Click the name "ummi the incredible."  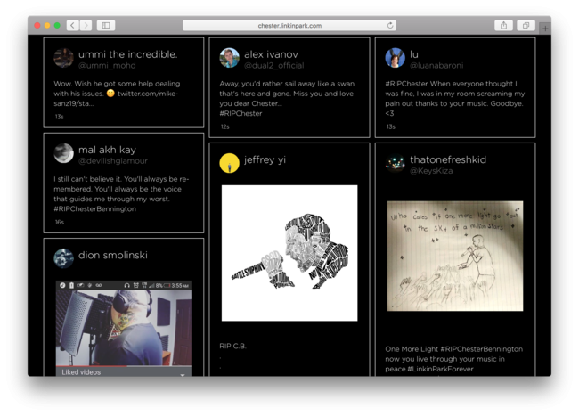click(127, 54)
